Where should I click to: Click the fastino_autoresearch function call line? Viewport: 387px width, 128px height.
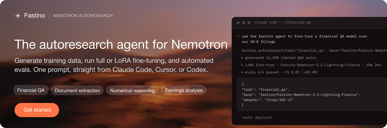(312, 50)
